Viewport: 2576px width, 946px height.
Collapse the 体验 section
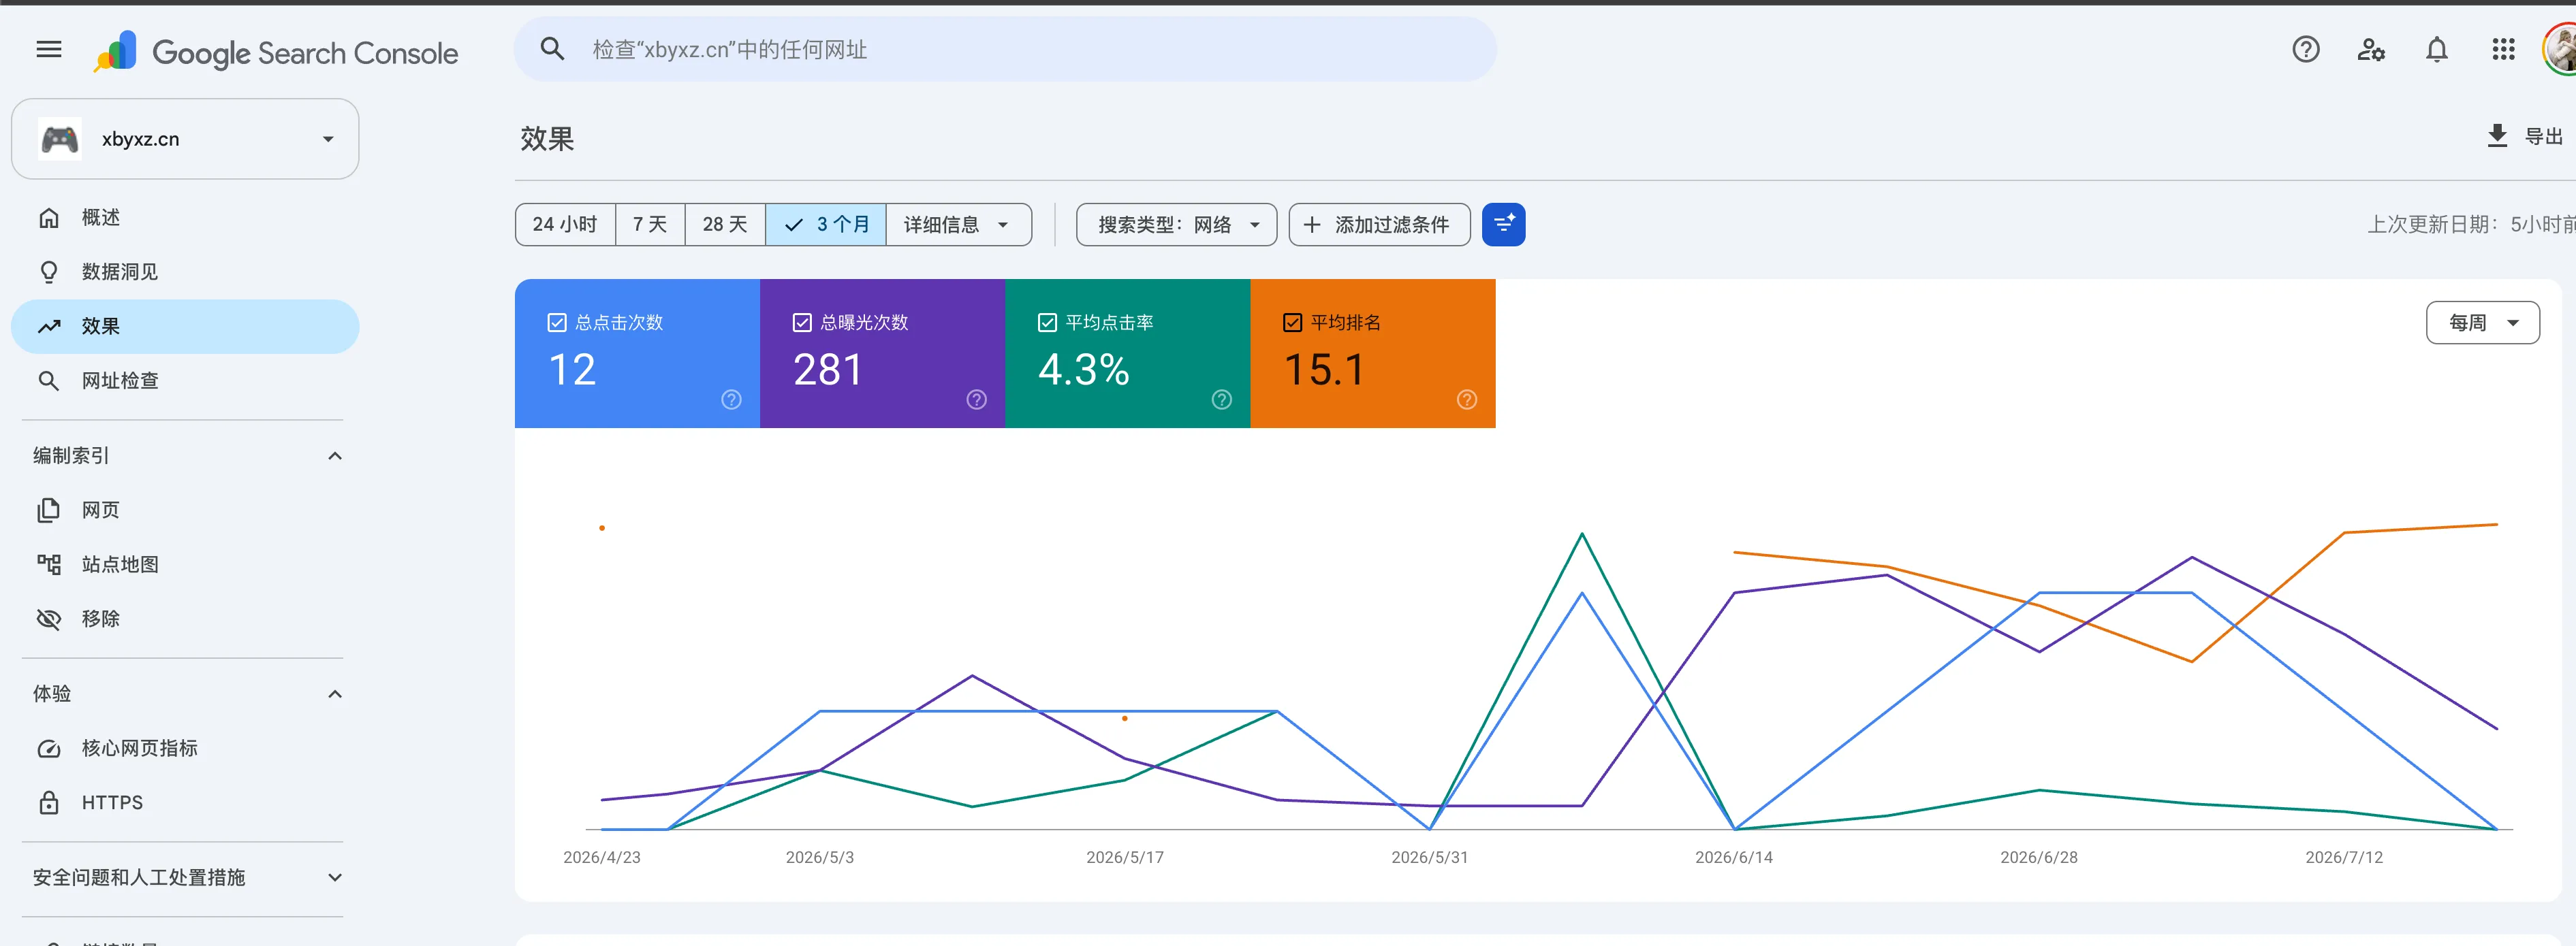tap(335, 694)
